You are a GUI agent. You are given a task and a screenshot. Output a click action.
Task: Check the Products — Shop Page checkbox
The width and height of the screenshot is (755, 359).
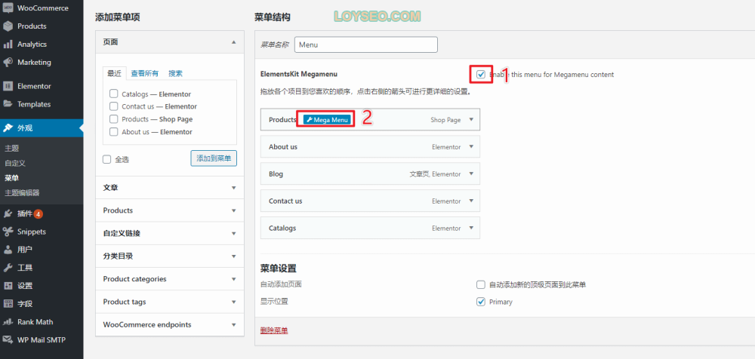click(x=114, y=119)
